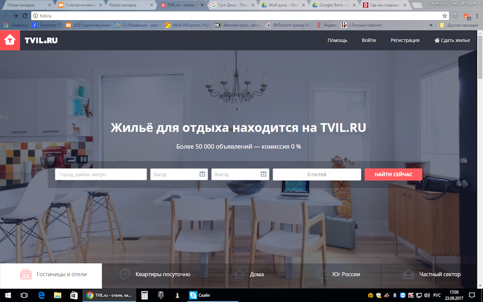Switch to the 1 непрочитанных mail tab
The height and width of the screenshot is (302, 483).
[x=80, y=5]
